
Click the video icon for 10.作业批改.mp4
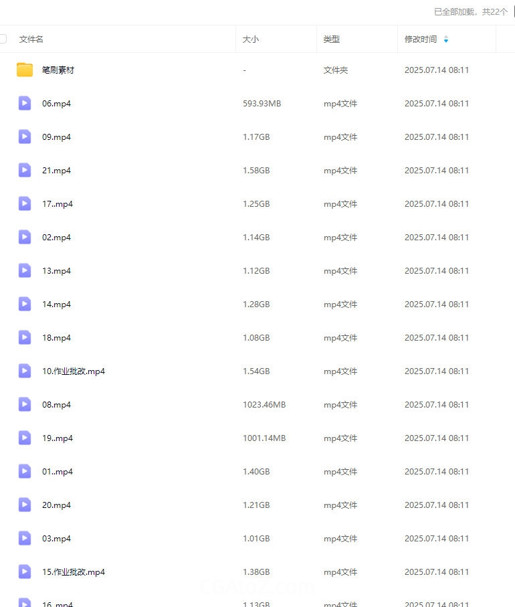click(25, 371)
